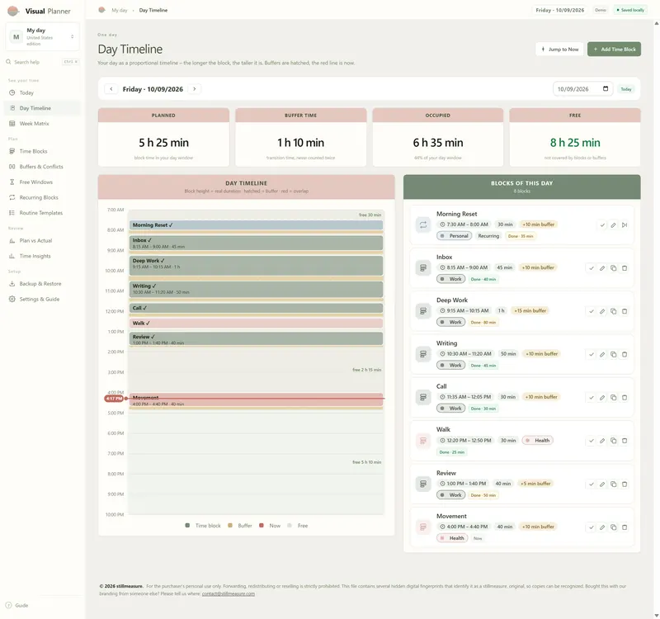Viewport: 660px width, 619px height.
Task: Open Settings & Guide via the gear icon
Action: point(12,300)
